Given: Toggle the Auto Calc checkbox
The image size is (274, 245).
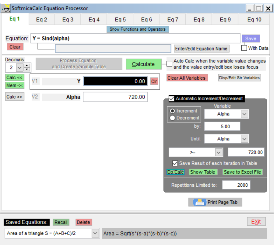Looking at the screenshot, I should point(169,64).
